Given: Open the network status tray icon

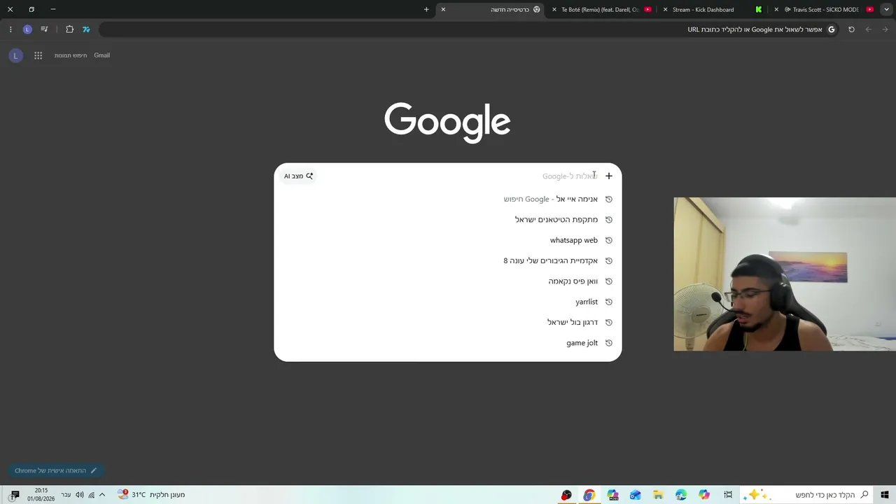Looking at the screenshot, I should coord(91,495).
